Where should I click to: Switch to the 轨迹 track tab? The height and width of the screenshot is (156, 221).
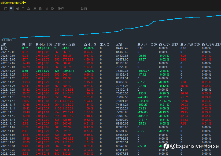84,9
